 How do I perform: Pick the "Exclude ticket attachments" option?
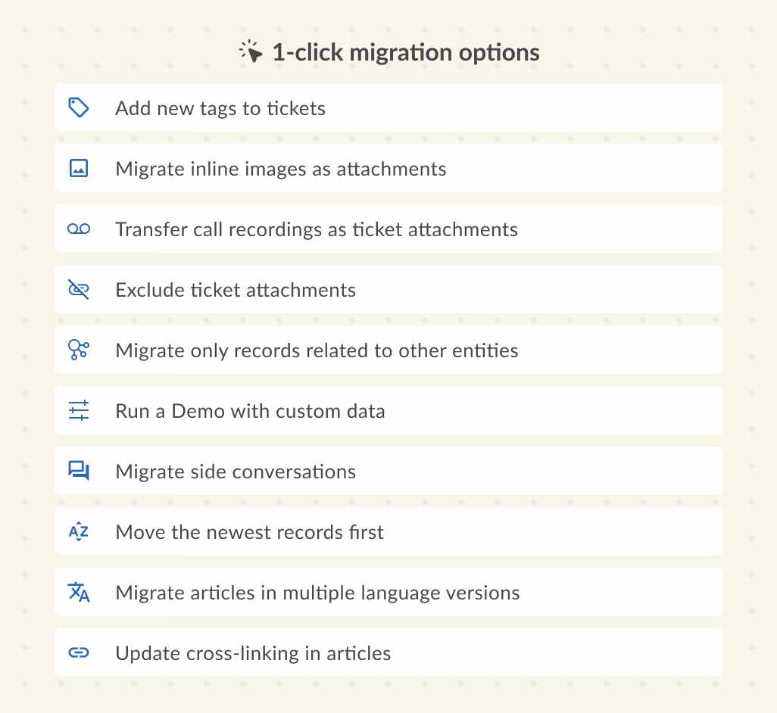coord(236,290)
